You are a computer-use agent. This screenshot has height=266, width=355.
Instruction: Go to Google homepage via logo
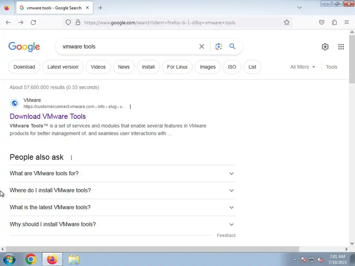24,47
